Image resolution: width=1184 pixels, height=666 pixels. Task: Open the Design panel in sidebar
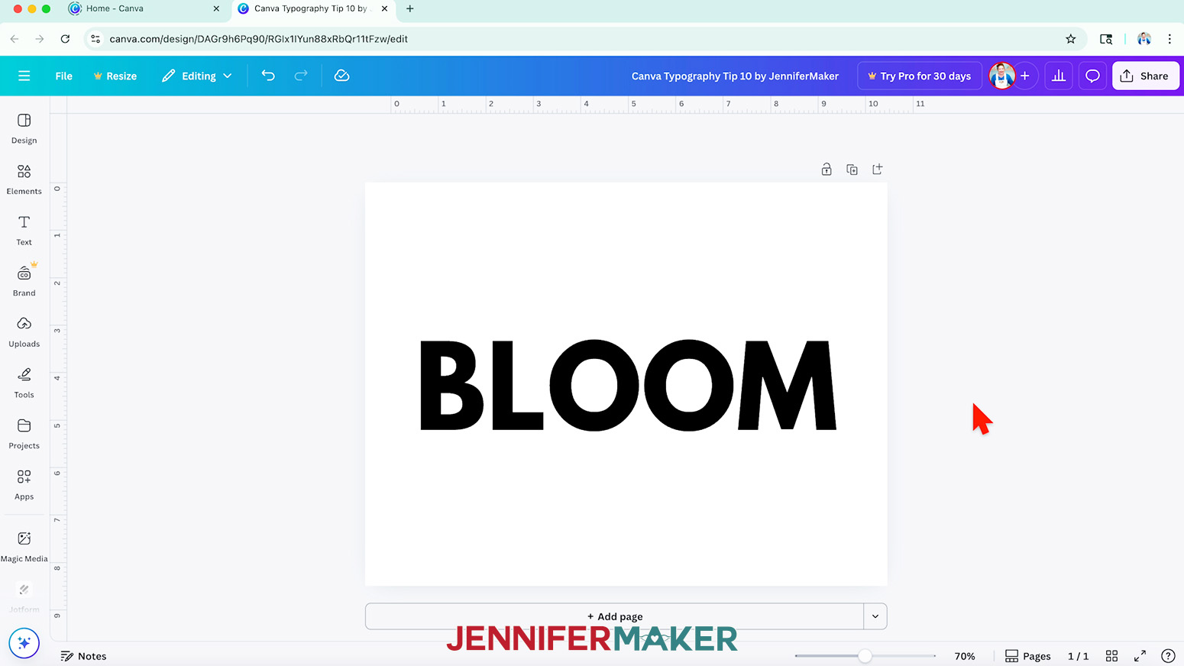point(24,128)
